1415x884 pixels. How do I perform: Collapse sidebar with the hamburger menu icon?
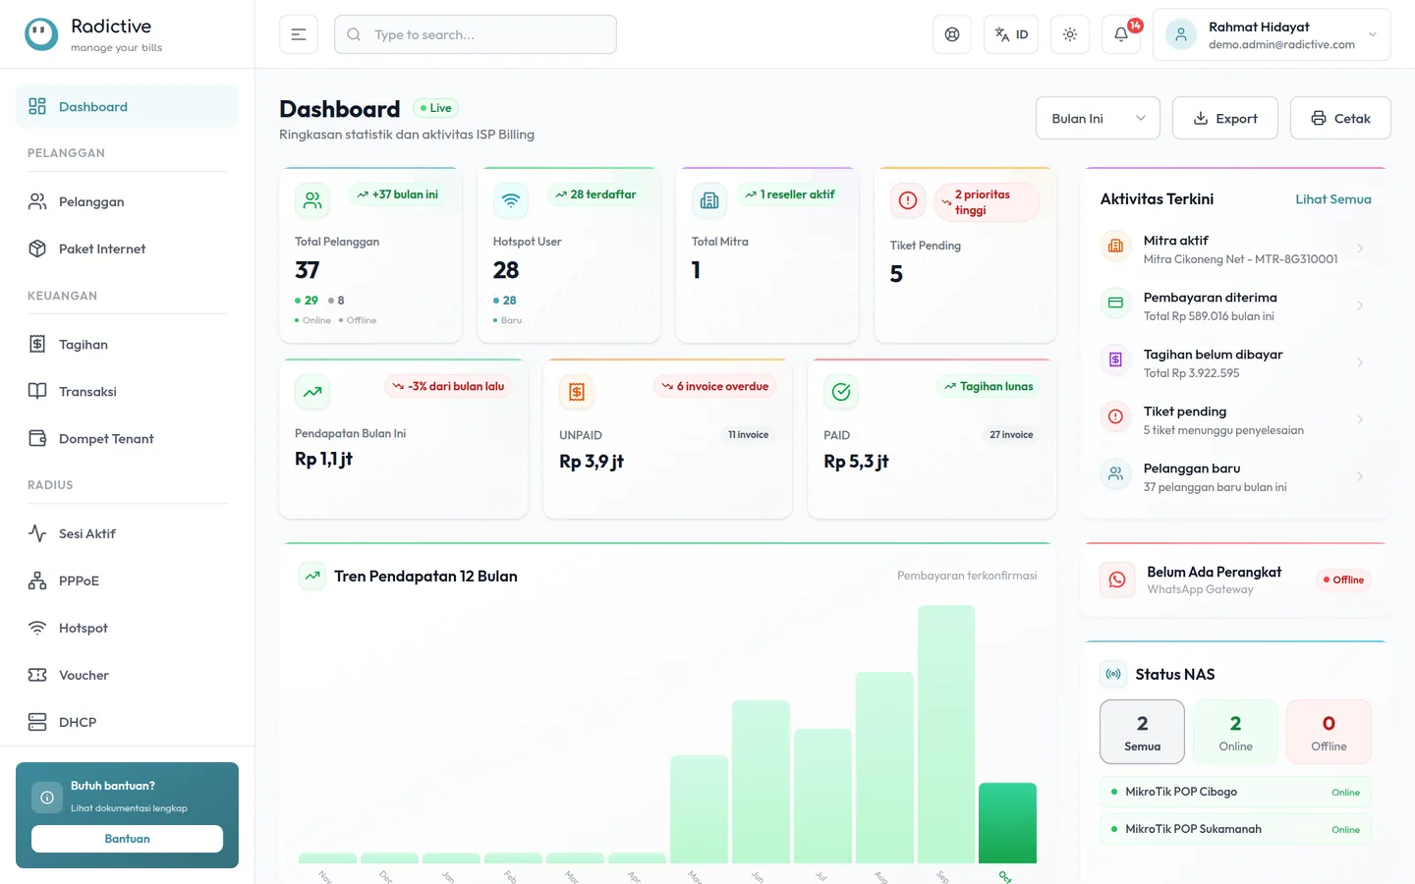coord(299,34)
